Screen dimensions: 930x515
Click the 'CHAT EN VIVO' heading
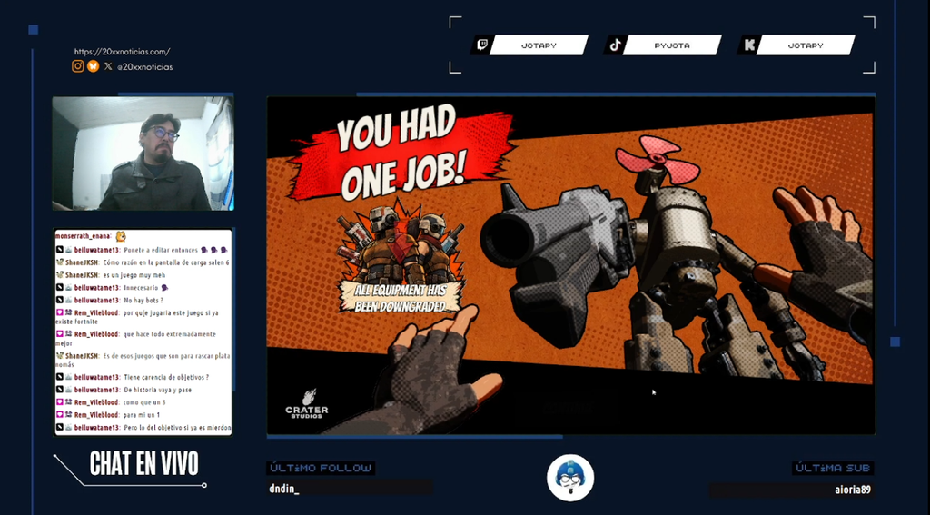tap(144, 464)
